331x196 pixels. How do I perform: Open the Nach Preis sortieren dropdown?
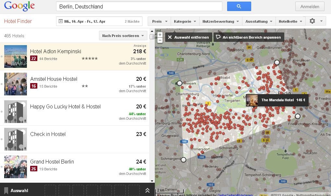(x=123, y=36)
